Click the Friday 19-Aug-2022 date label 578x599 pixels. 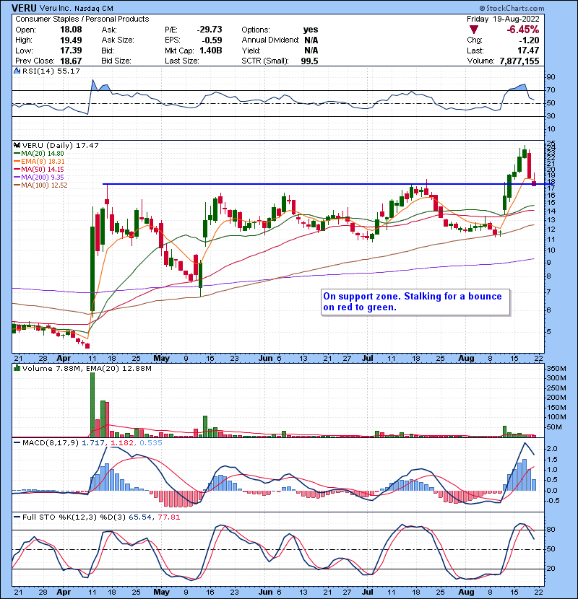pyautogui.click(x=503, y=19)
